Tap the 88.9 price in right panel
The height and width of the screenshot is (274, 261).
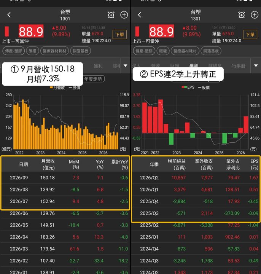pyautogui.click(x=162, y=31)
